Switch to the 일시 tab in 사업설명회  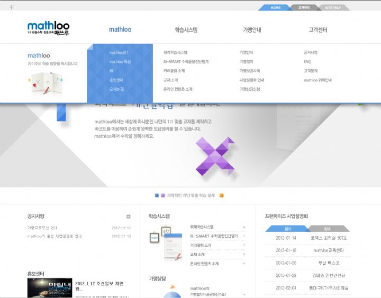(287, 229)
